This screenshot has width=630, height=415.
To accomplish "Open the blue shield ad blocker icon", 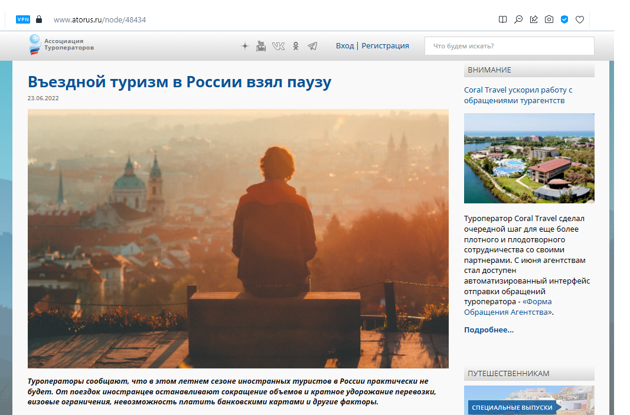I will point(564,19).
